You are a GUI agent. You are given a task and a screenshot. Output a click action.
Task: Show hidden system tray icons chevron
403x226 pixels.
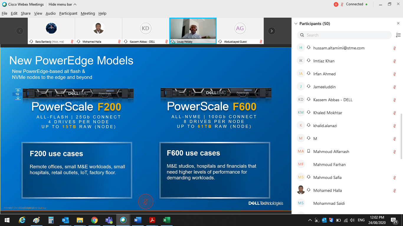tap(310, 220)
